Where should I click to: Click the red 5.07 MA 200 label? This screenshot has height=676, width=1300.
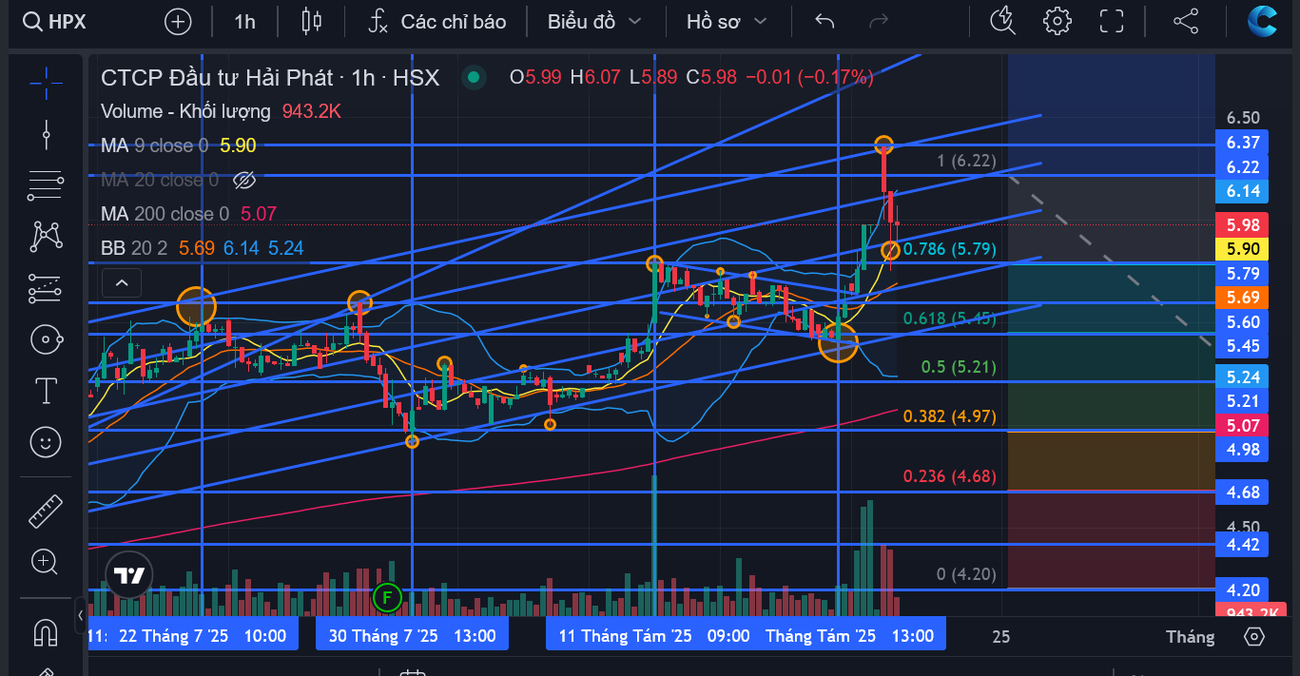(1242, 426)
